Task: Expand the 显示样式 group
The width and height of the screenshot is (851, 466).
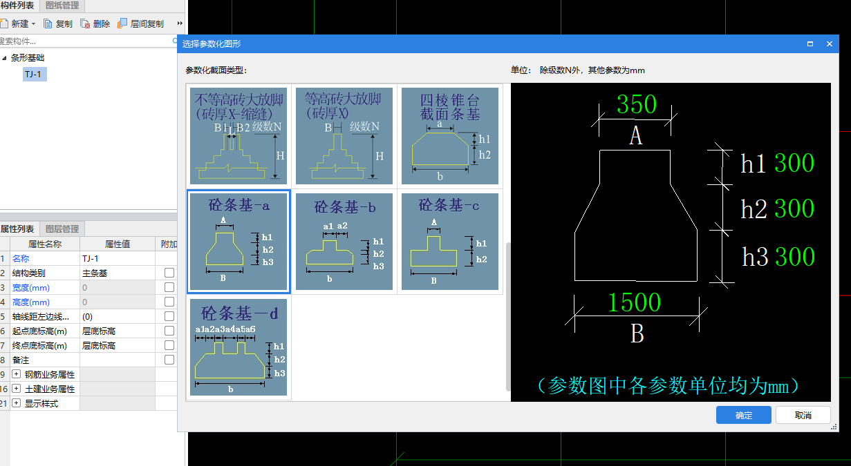Action: (x=17, y=403)
